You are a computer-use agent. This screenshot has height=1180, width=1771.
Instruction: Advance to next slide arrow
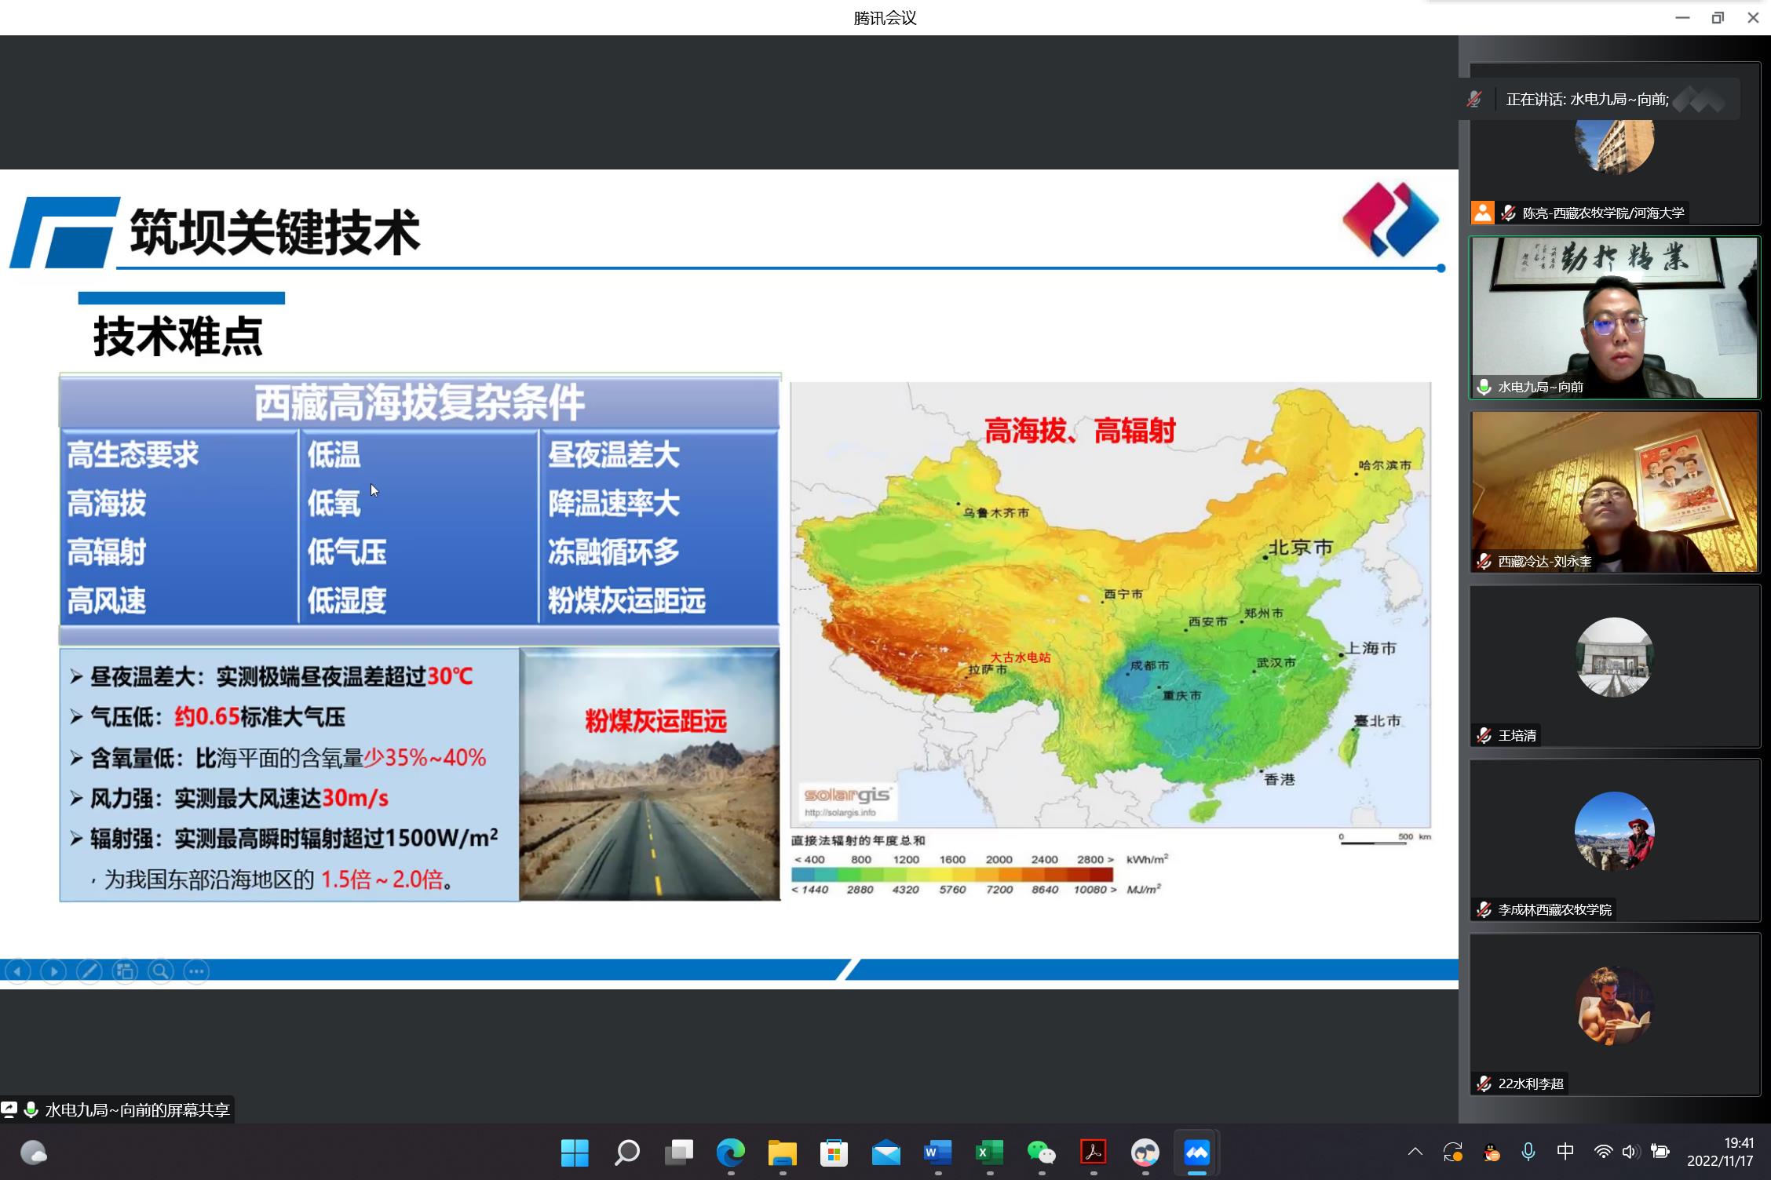point(53,971)
